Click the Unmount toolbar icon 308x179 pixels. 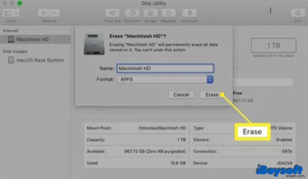[189, 13]
